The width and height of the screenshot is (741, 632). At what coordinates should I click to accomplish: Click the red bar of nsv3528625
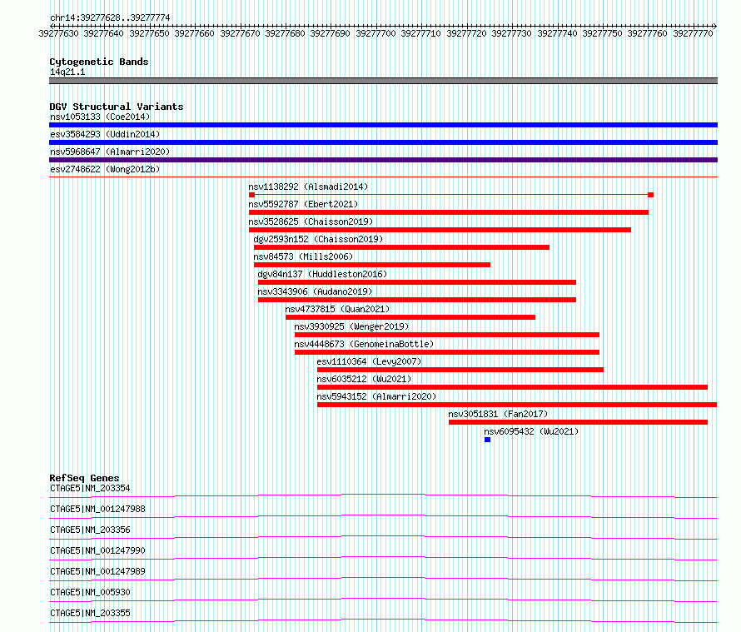pyautogui.click(x=440, y=230)
